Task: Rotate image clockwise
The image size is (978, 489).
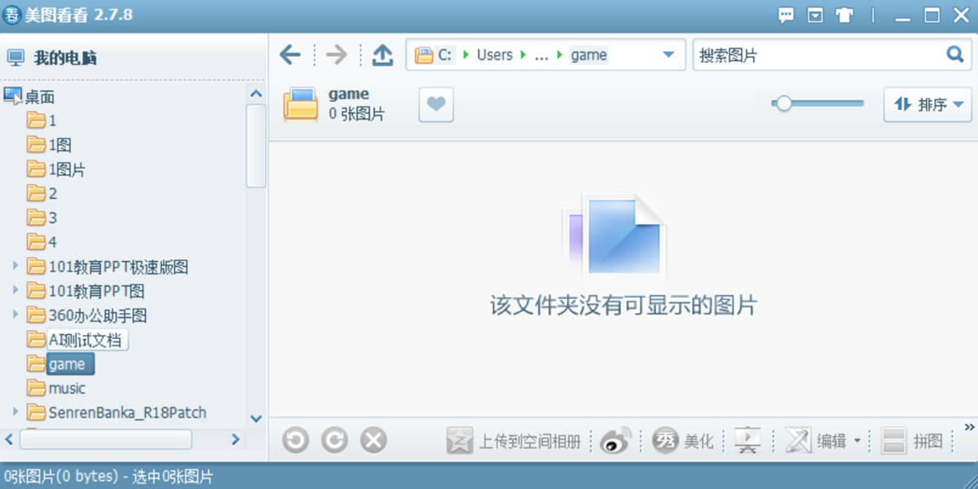Action: coord(334,441)
